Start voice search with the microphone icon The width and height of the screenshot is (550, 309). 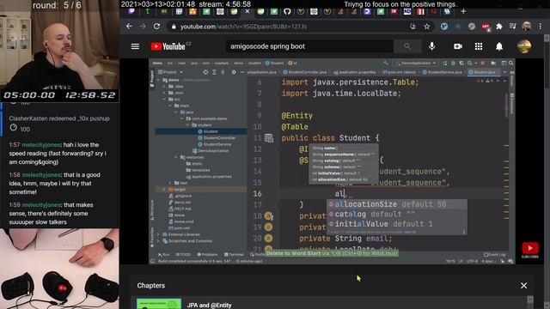coord(432,46)
